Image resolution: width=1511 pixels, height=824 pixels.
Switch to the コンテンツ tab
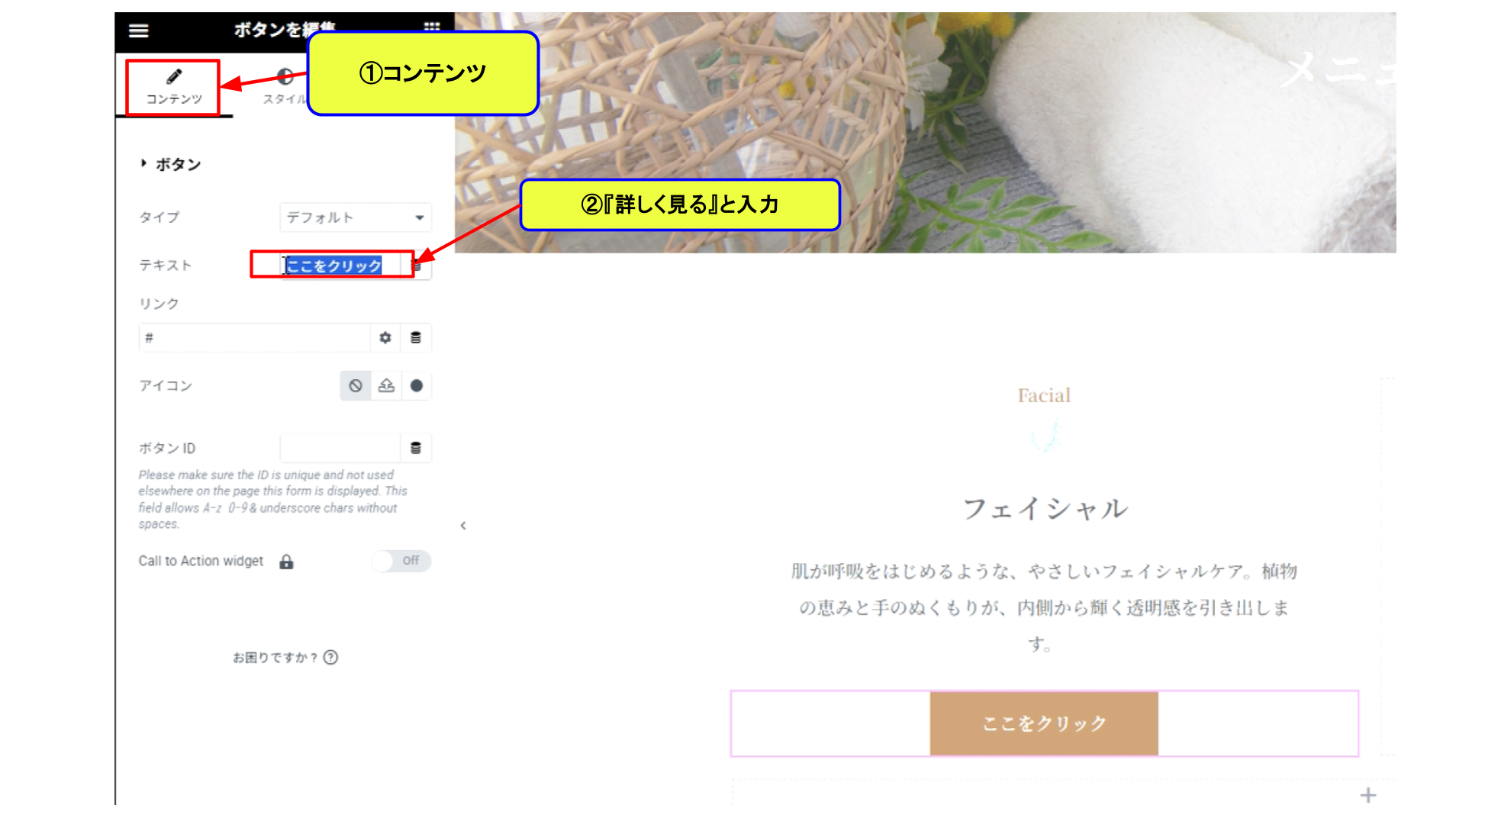tap(174, 87)
